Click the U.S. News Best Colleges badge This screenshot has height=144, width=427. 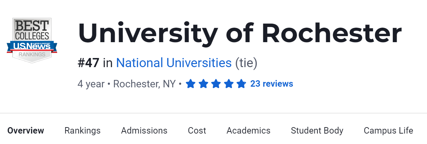point(32,40)
